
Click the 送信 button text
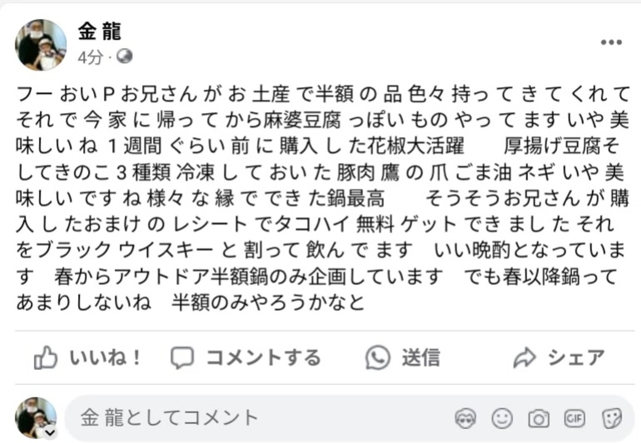point(421,357)
